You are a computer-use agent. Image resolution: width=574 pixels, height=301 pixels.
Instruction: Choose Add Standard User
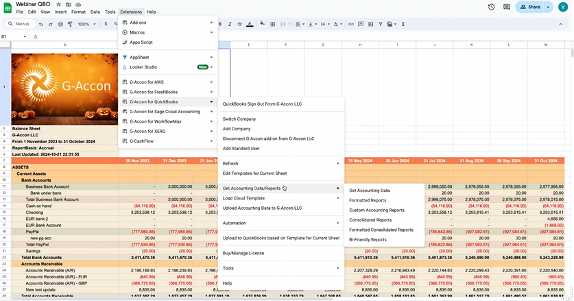(281, 148)
